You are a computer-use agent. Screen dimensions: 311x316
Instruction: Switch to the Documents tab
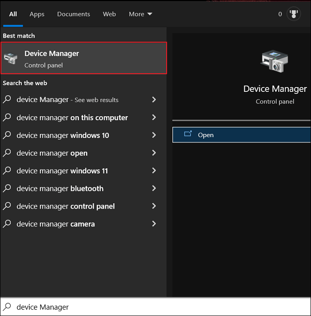pyautogui.click(x=74, y=14)
